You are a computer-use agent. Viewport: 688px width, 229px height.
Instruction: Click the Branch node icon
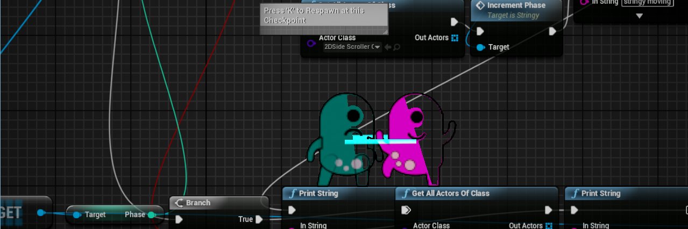180,203
